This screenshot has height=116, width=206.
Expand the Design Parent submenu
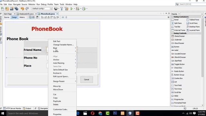62,81
